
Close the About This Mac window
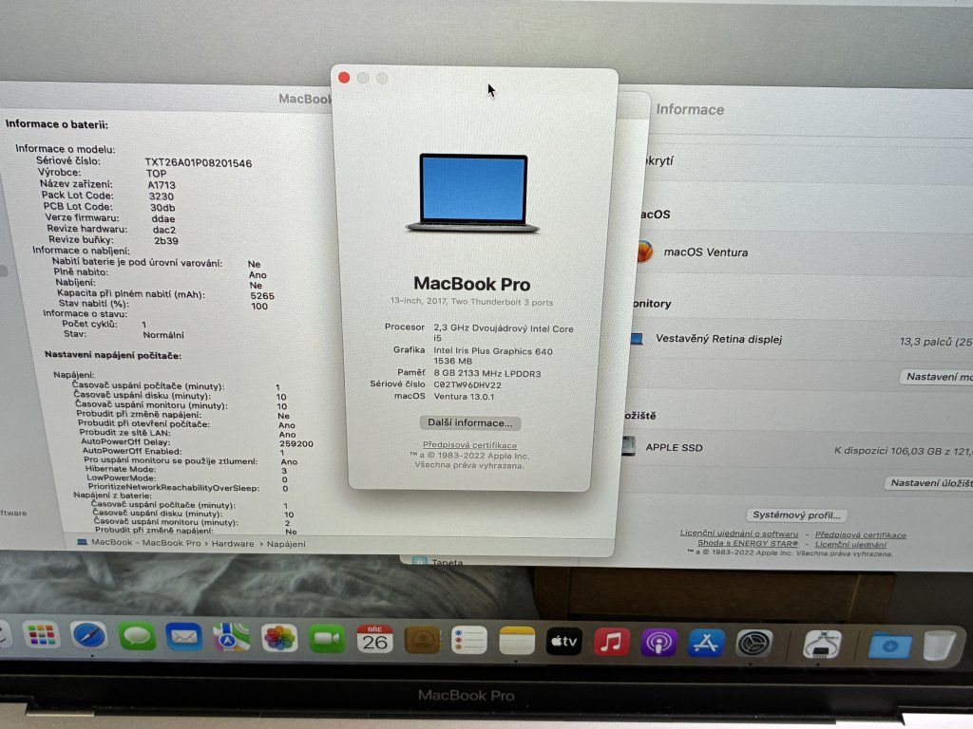point(344,78)
